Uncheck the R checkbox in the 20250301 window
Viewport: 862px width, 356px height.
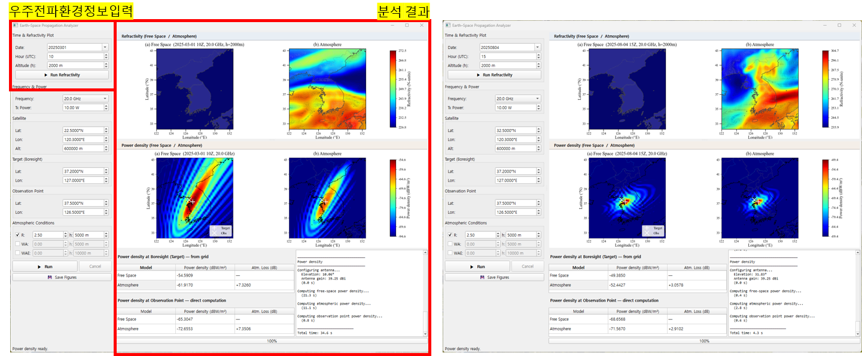(16, 235)
